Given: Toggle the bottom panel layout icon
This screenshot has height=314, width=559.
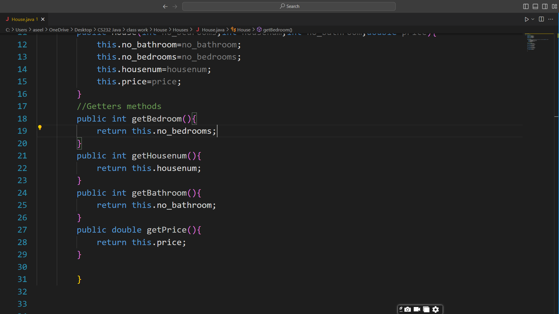Looking at the screenshot, I should point(535,6).
